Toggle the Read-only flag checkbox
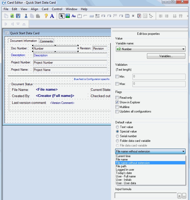The image size is (190, 200). [117, 98]
